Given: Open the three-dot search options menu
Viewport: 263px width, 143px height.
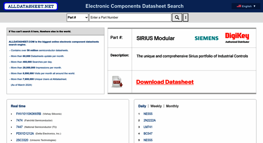Looking at the screenshot, I should point(185,18).
